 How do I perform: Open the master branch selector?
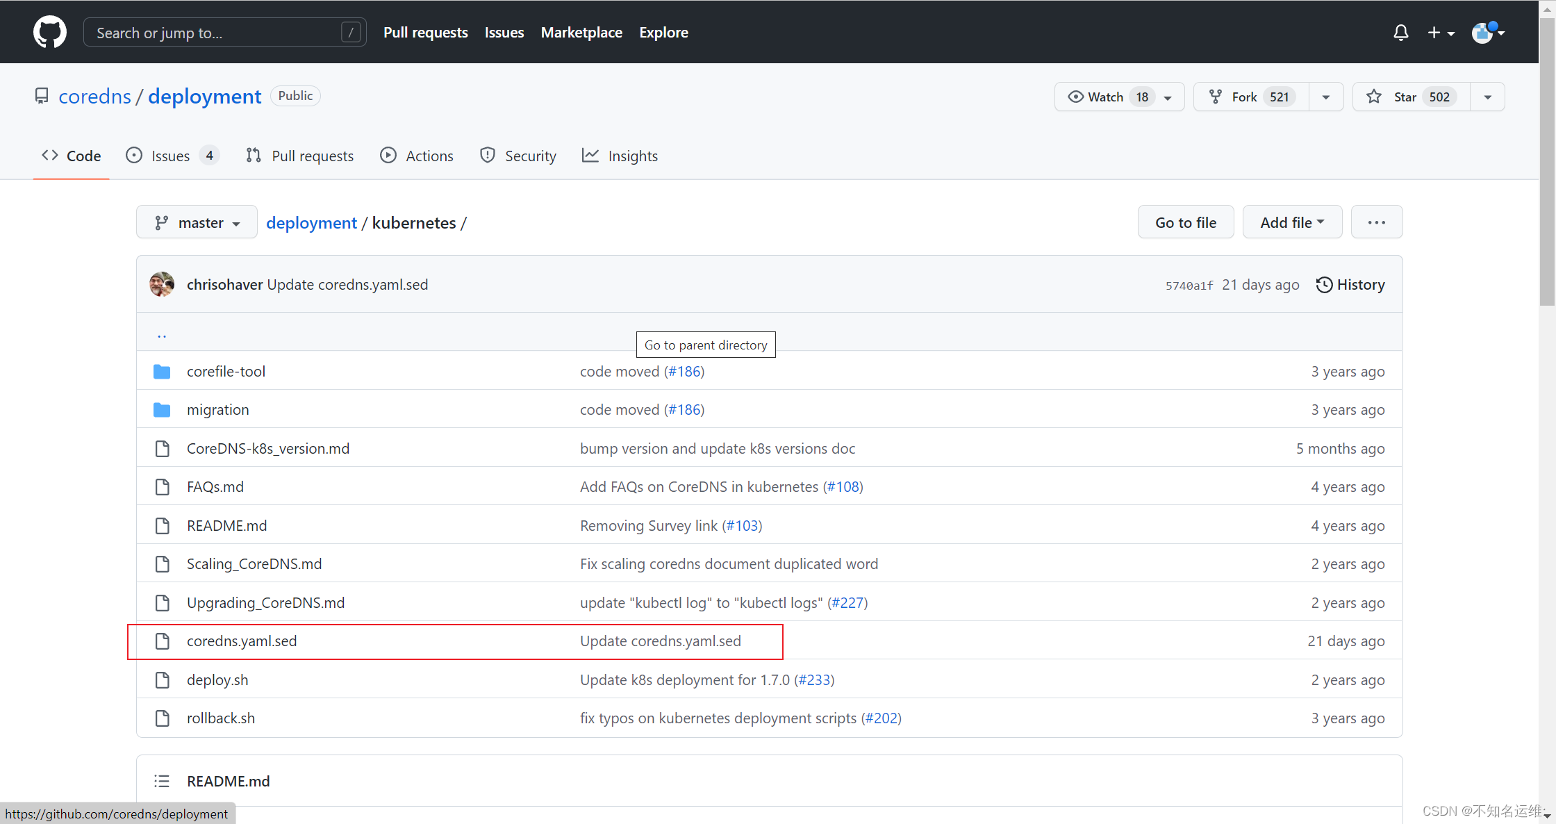[197, 222]
